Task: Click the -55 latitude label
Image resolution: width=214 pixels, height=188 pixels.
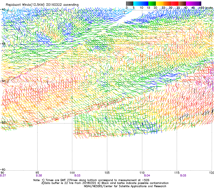Action: [3, 122]
